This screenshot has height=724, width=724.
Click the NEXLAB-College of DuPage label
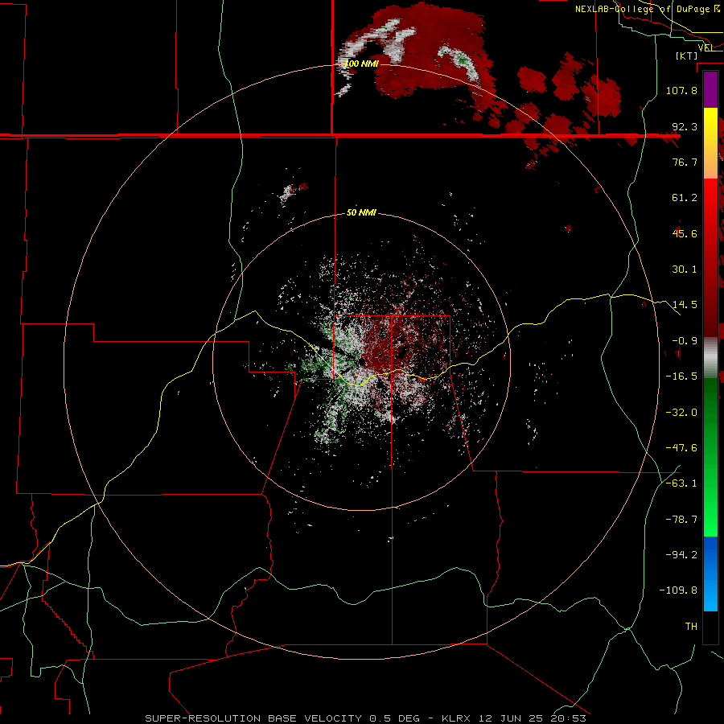click(647, 9)
